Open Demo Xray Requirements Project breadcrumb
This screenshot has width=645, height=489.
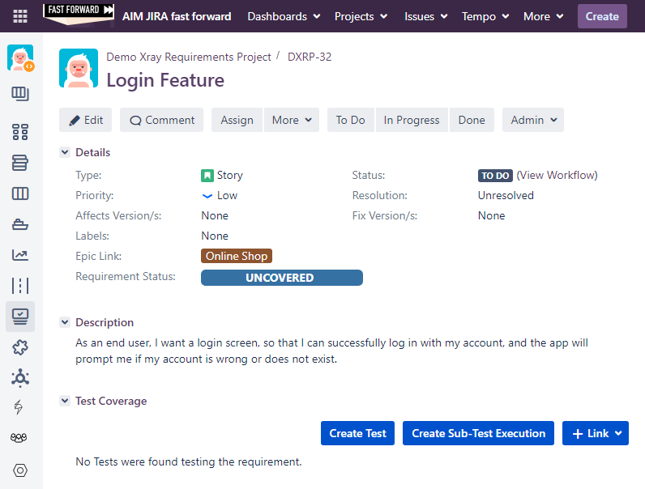189,57
